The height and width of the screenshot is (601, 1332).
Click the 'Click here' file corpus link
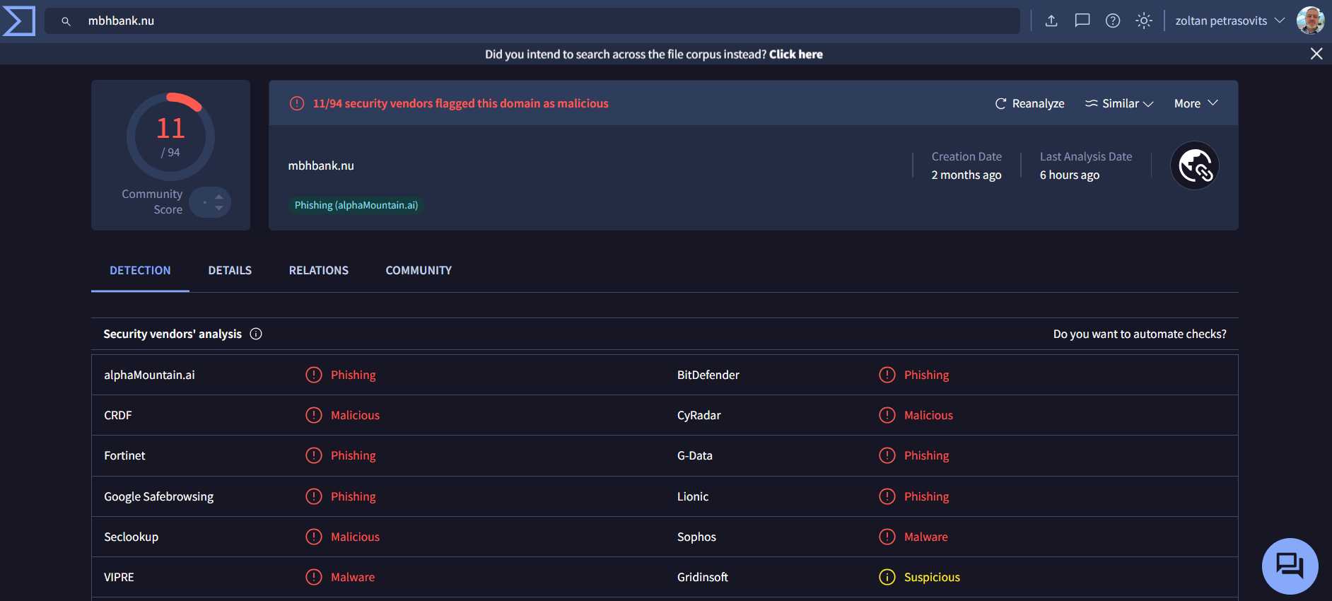tap(795, 54)
